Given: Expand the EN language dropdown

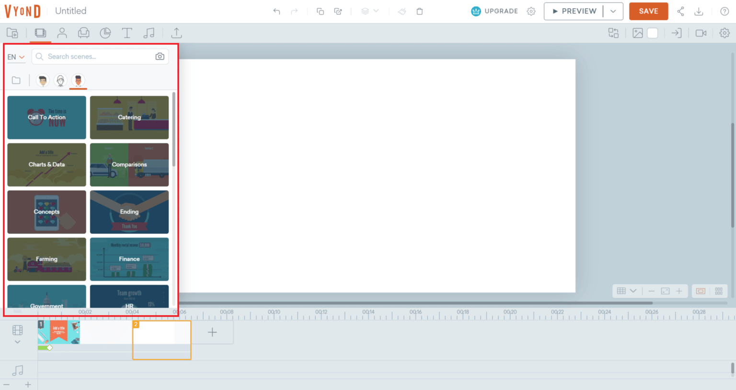Looking at the screenshot, I should (x=16, y=57).
